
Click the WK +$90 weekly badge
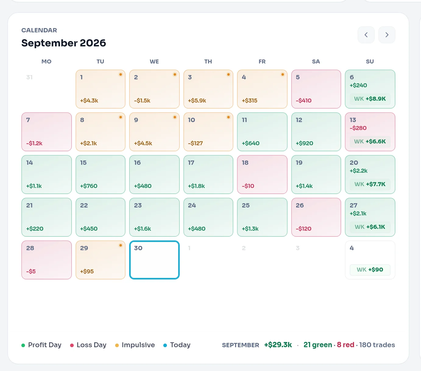coord(370,270)
